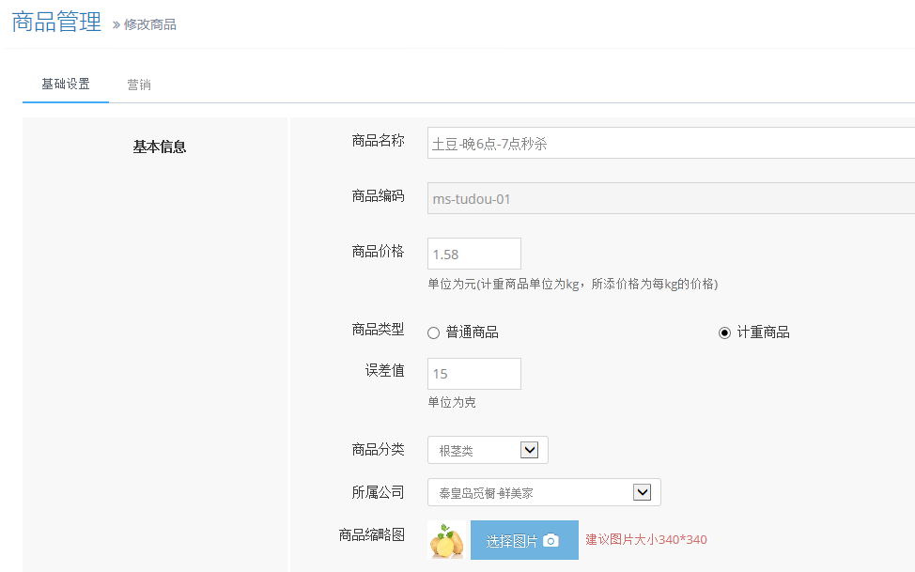Select the 普通商品 radio button

(434, 332)
